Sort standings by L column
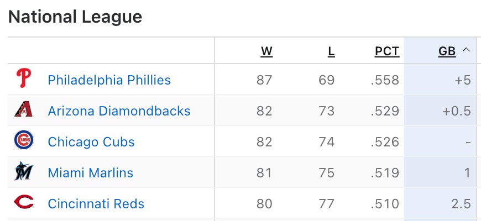481x221 pixels. [x=331, y=51]
